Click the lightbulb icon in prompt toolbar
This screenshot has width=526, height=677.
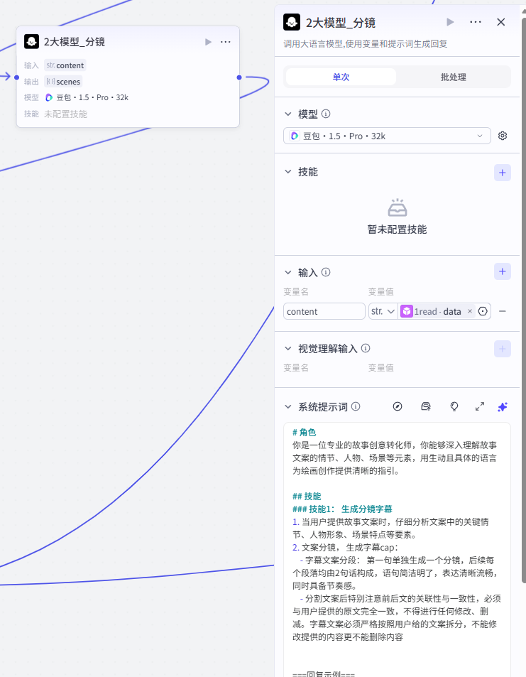454,407
